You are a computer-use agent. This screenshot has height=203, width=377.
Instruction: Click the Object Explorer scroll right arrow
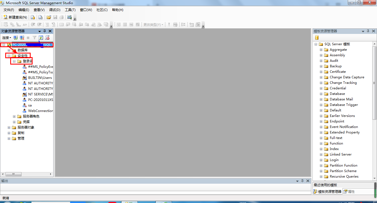(51, 174)
